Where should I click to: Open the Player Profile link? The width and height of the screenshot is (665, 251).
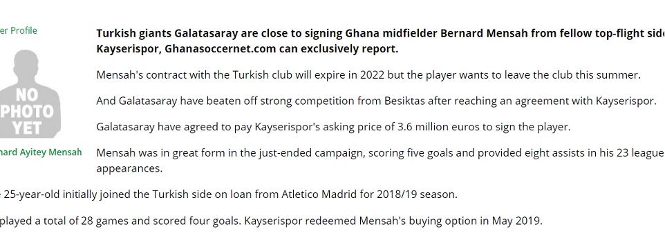18,30
